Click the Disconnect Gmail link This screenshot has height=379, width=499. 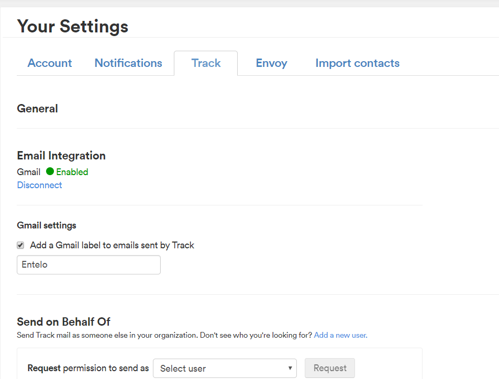pos(39,185)
